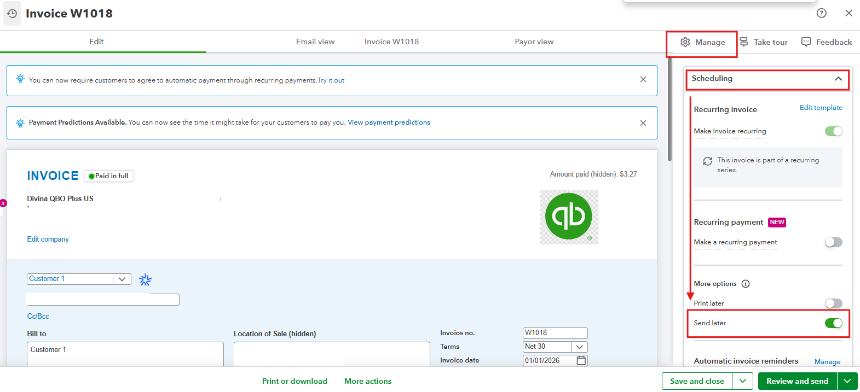Open the Manage gear settings
Image resolution: width=860 pixels, height=392 pixels.
(702, 43)
